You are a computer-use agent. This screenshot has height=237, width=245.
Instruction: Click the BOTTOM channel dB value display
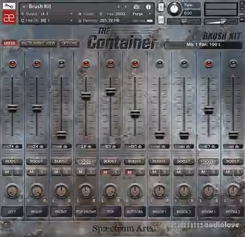pos(135,146)
